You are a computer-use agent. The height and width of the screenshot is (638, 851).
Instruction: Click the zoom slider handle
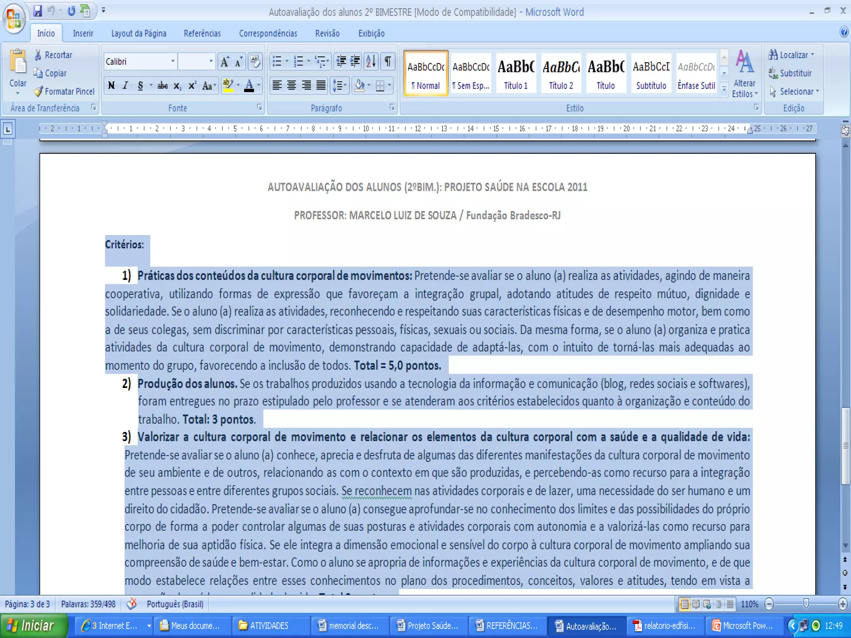click(806, 604)
